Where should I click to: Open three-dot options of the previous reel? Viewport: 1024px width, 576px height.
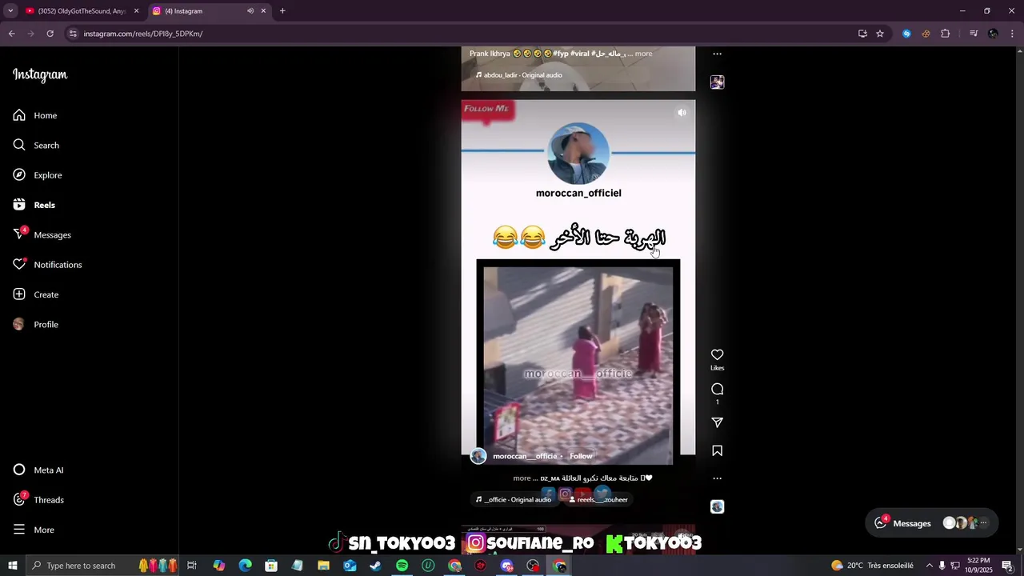click(718, 54)
